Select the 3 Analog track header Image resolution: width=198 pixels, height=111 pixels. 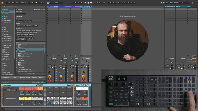tap(75, 6)
